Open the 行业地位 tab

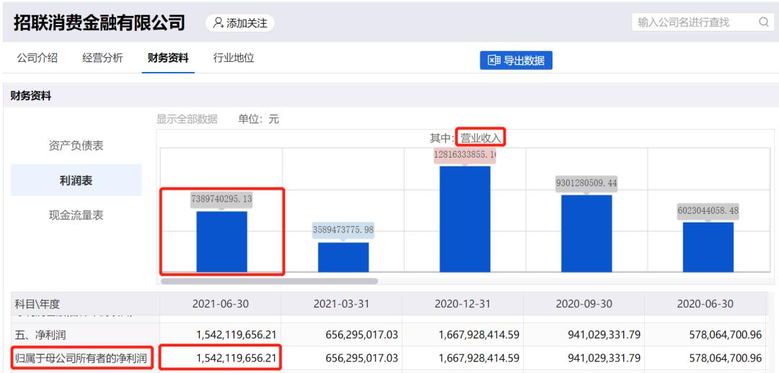234,58
